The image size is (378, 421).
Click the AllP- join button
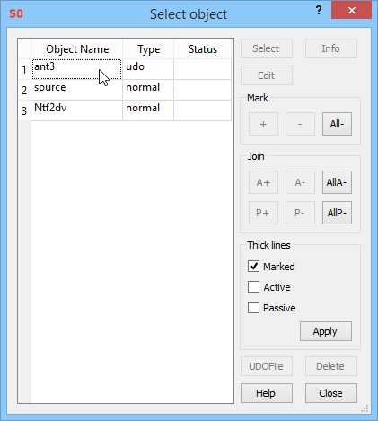(337, 213)
